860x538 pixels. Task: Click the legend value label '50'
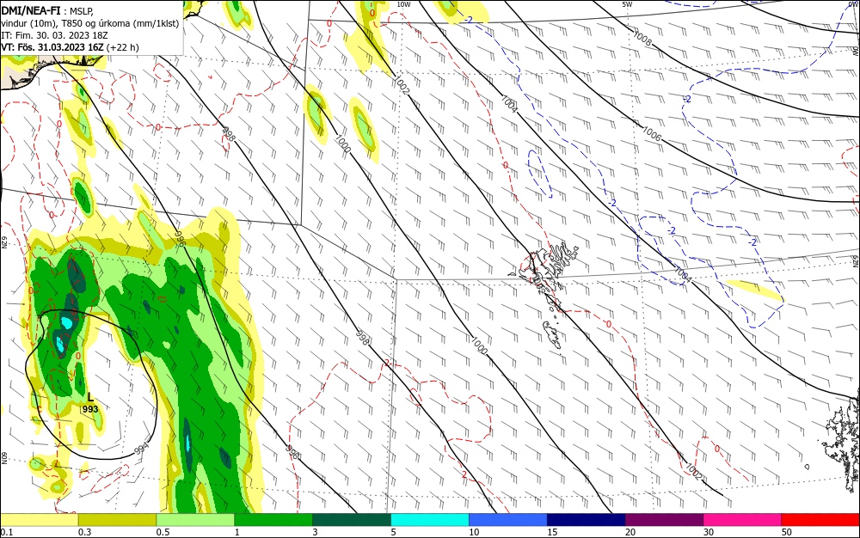coord(787,532)
